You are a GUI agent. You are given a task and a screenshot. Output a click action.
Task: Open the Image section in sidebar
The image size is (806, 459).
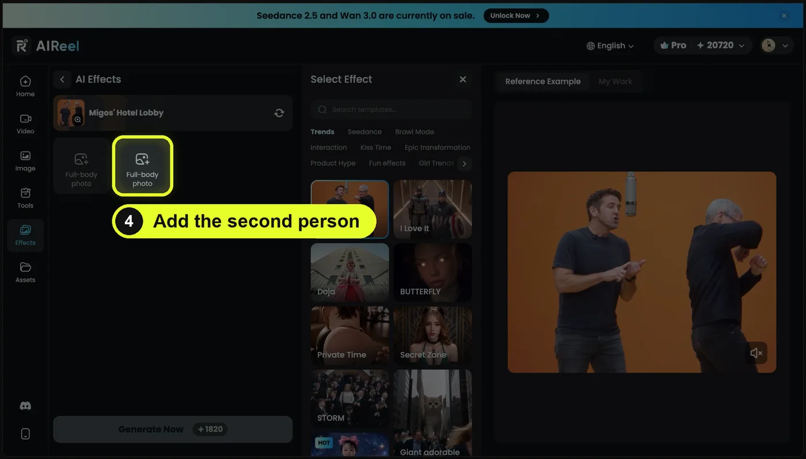[25, 161]
